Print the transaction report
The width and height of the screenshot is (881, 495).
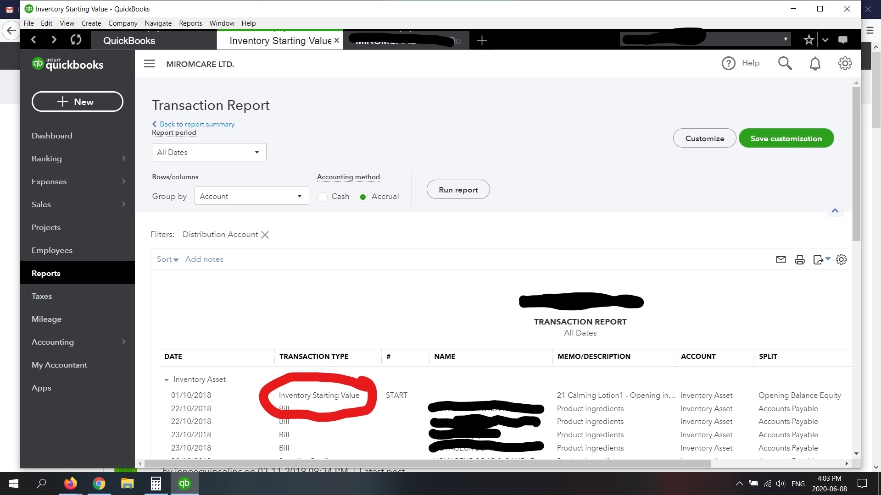[x=800, y=259]
